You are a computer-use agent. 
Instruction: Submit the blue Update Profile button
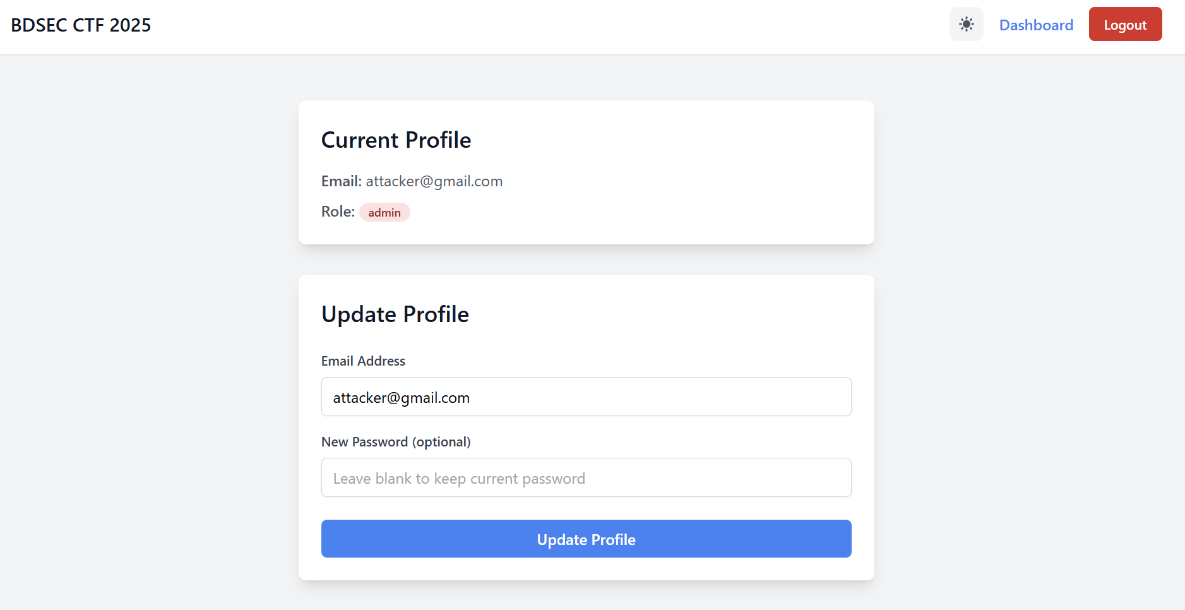point(586,539)
